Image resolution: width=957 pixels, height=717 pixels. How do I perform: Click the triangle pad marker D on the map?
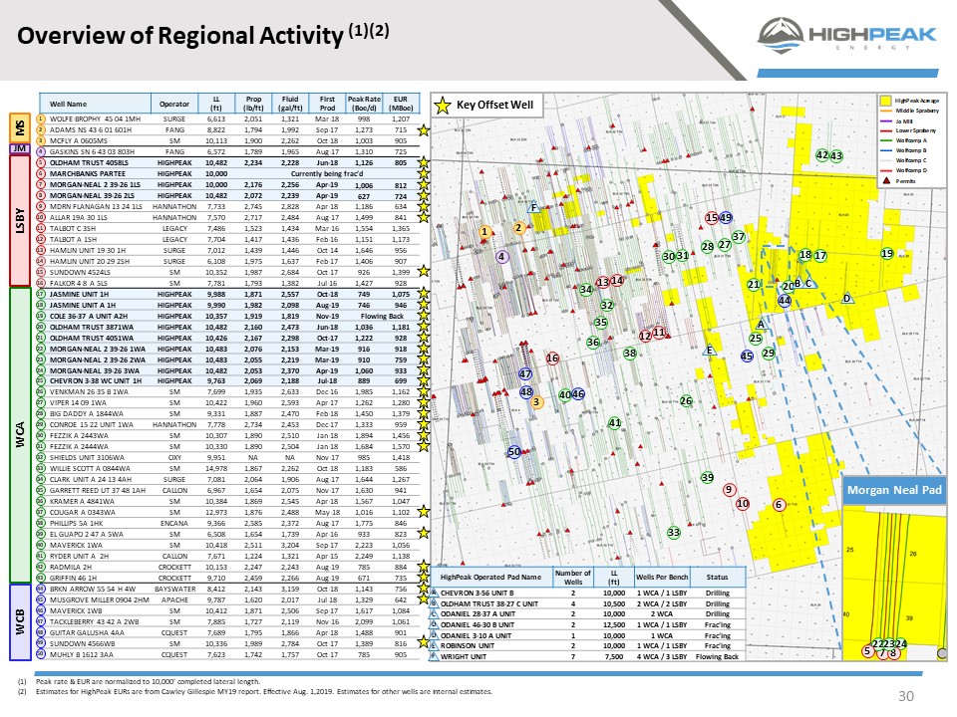[x=846, y=298]
